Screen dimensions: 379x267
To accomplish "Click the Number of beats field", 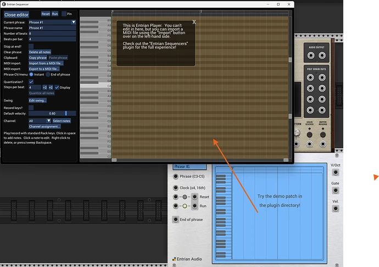I will [x=52, y=34].
